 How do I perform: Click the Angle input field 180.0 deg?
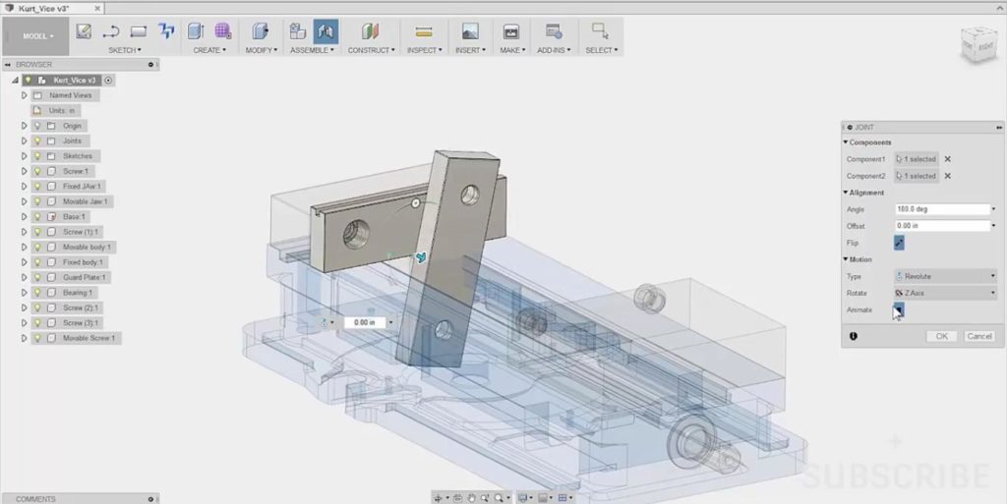click(x=942, y=209)
